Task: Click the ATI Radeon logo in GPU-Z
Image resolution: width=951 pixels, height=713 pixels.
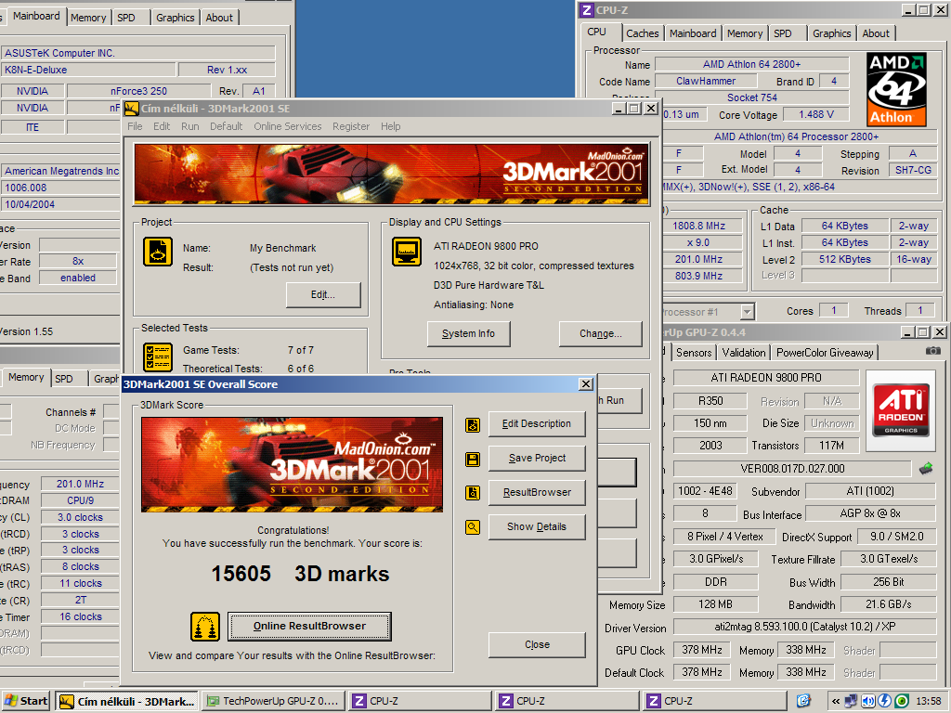Action: [901, 410]
